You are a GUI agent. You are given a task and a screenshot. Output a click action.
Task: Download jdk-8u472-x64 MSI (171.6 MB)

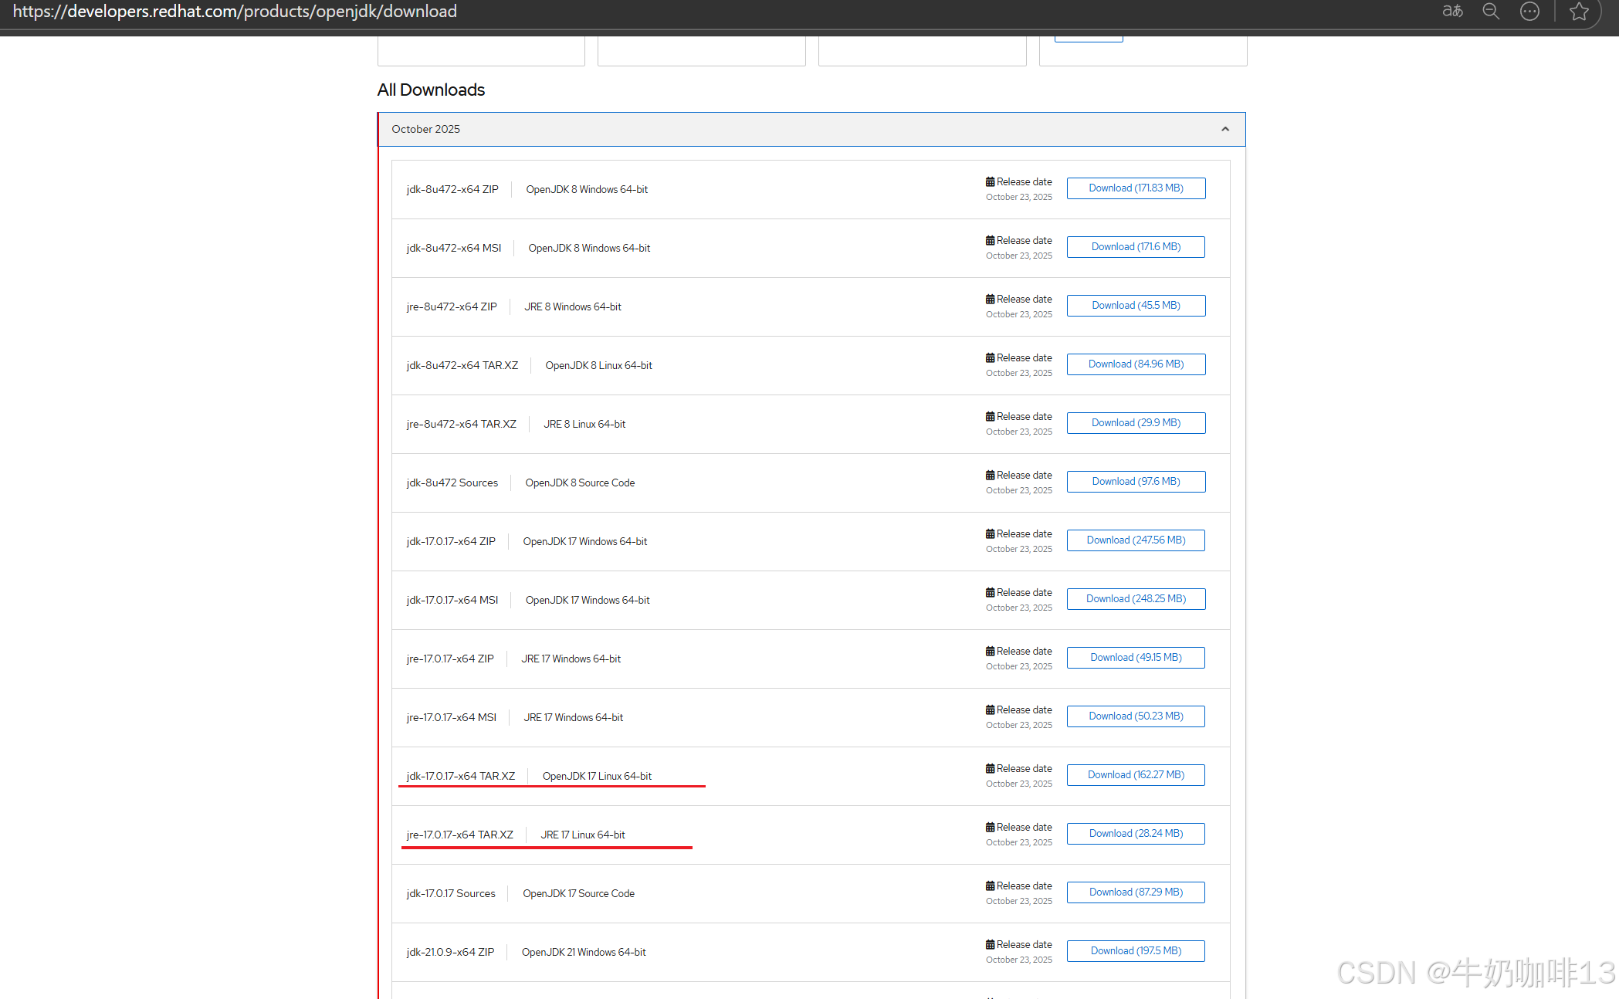click(1136, 247)
